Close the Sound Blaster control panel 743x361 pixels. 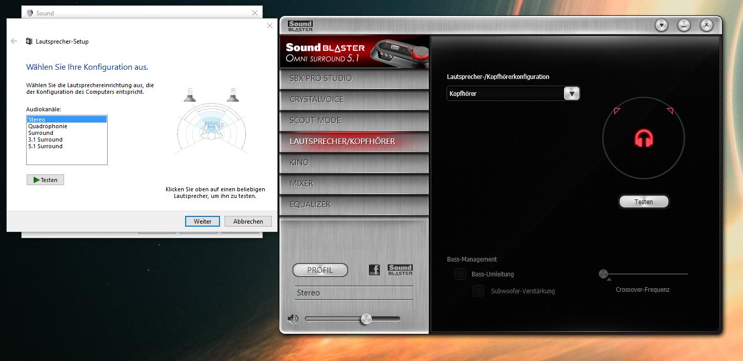click(707, 25)
